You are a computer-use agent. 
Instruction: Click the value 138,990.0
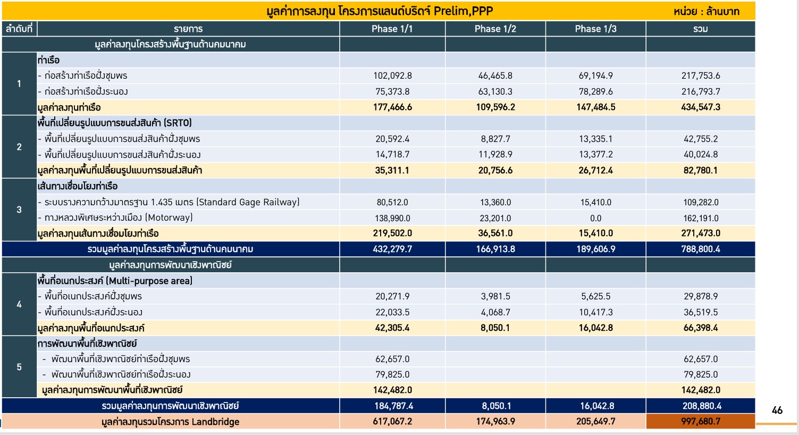392,218
